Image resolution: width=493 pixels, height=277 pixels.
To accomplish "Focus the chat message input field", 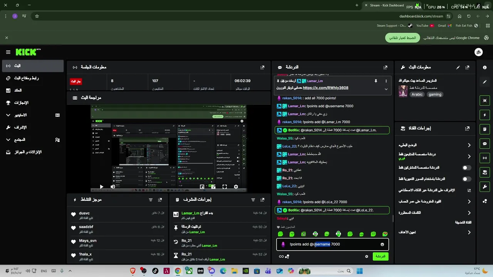I will [332, 244].
